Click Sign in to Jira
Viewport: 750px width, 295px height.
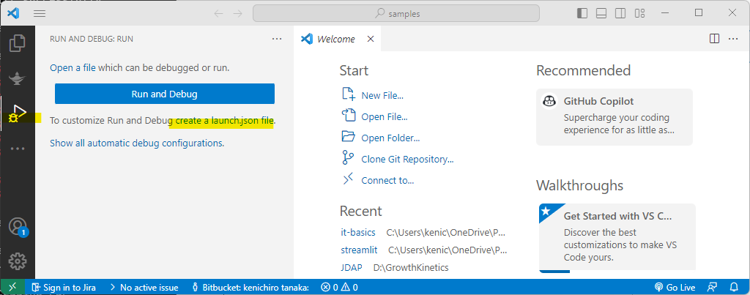pyautogui.click(x=64, y=288)
